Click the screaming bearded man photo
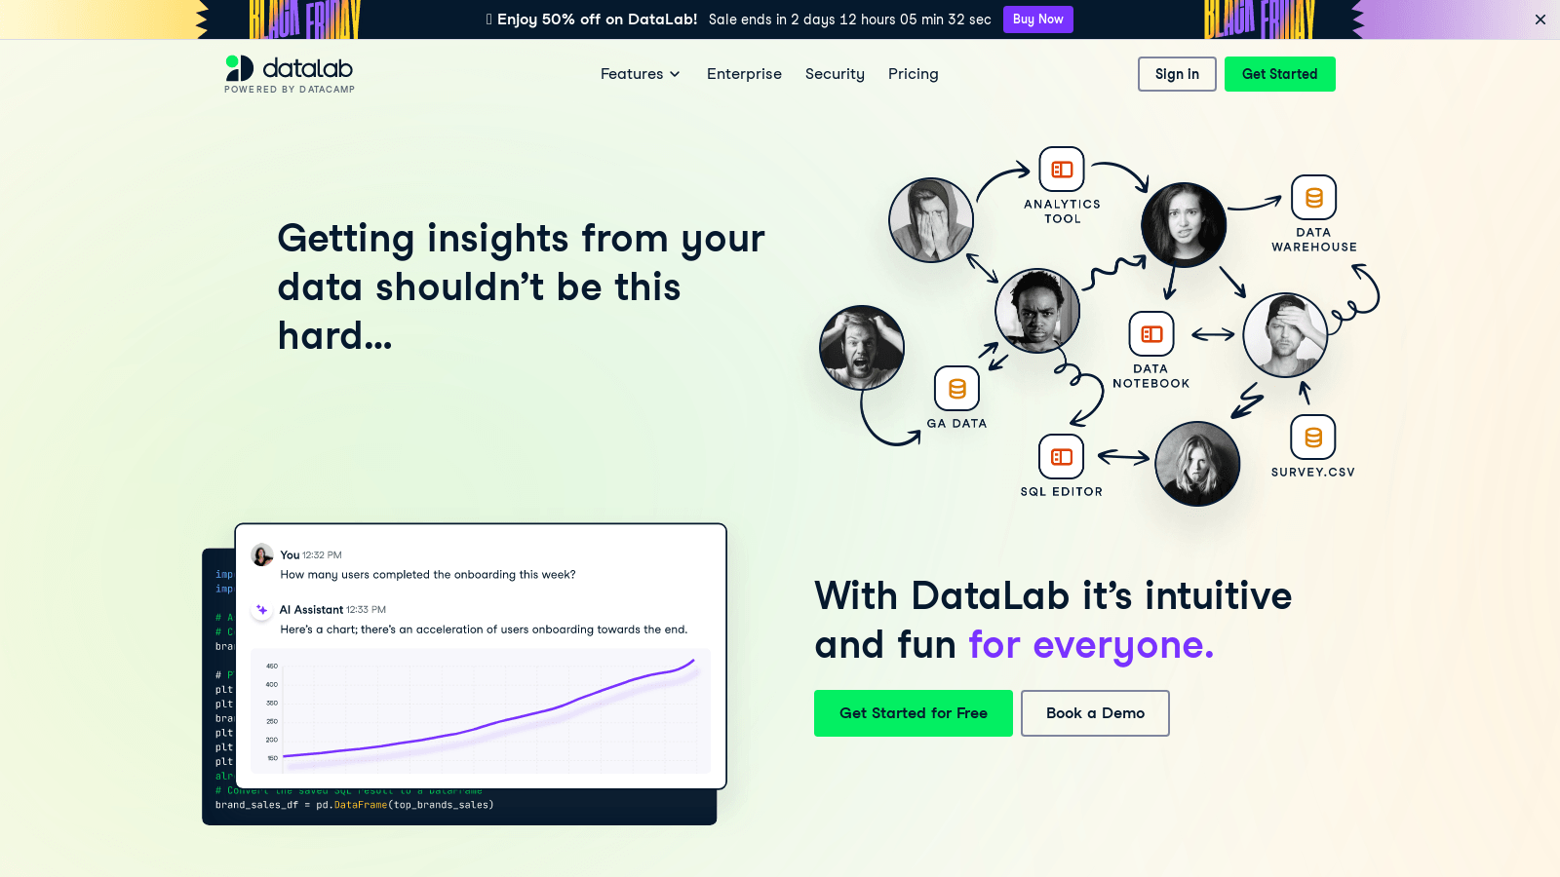The height and width of the screenshot is (877, 1560). pyautogui.click(x=862, y=348)
